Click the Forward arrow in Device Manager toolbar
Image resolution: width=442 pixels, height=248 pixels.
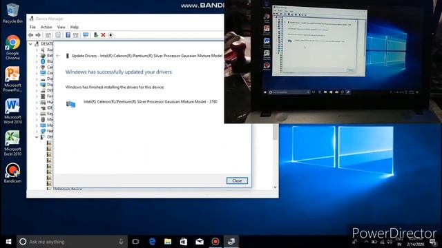click(38, 35)
